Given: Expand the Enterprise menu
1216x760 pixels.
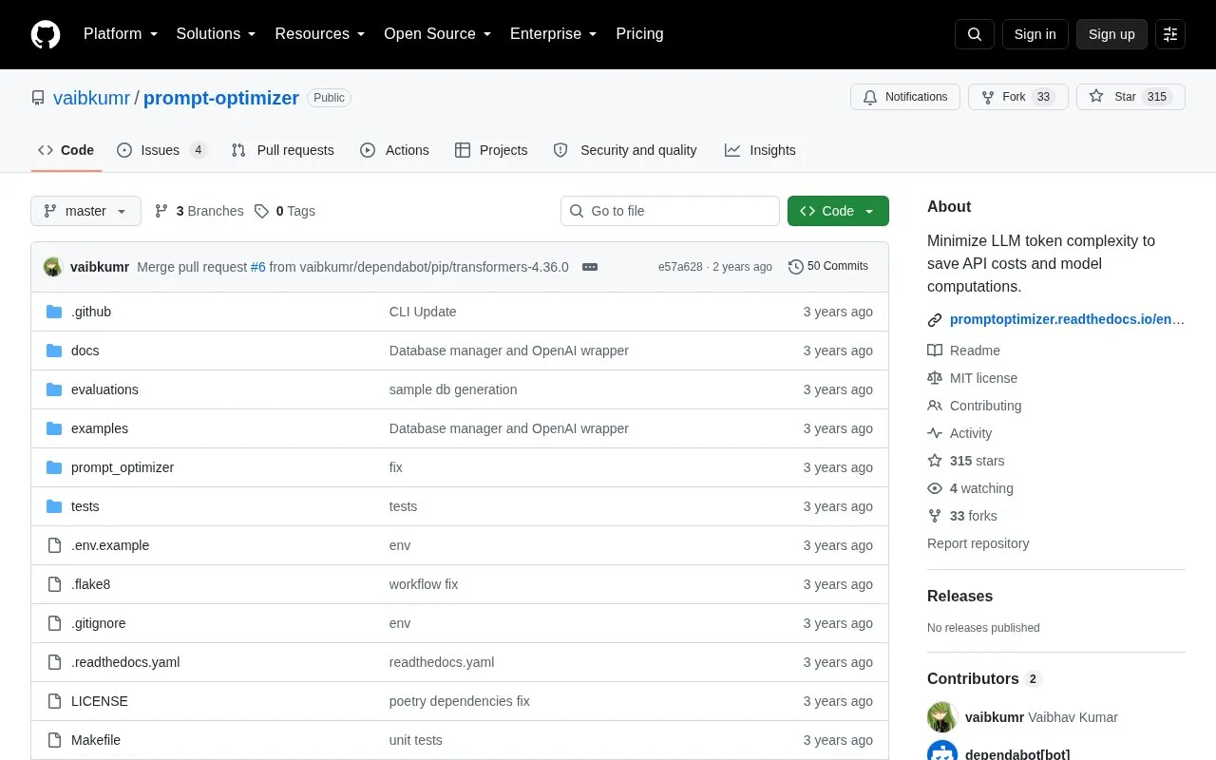Looking at the screenshot, I should 554,34.
